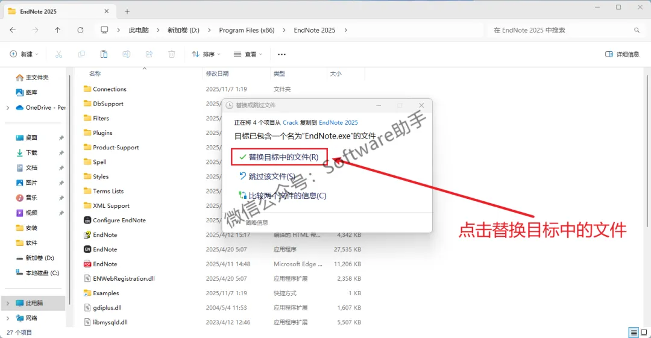Sort by the 修改日期 column header

(x=217, y=74)
